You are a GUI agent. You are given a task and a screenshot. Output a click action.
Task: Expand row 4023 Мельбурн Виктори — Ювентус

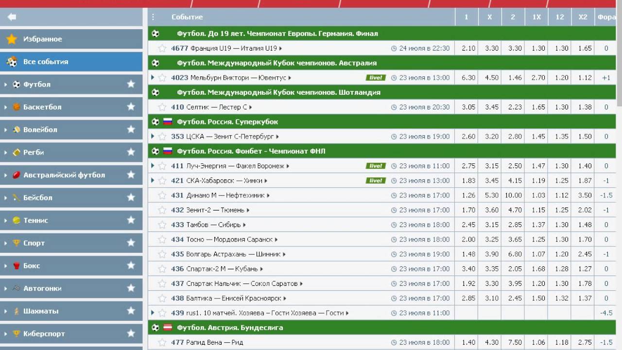(153, 77)
